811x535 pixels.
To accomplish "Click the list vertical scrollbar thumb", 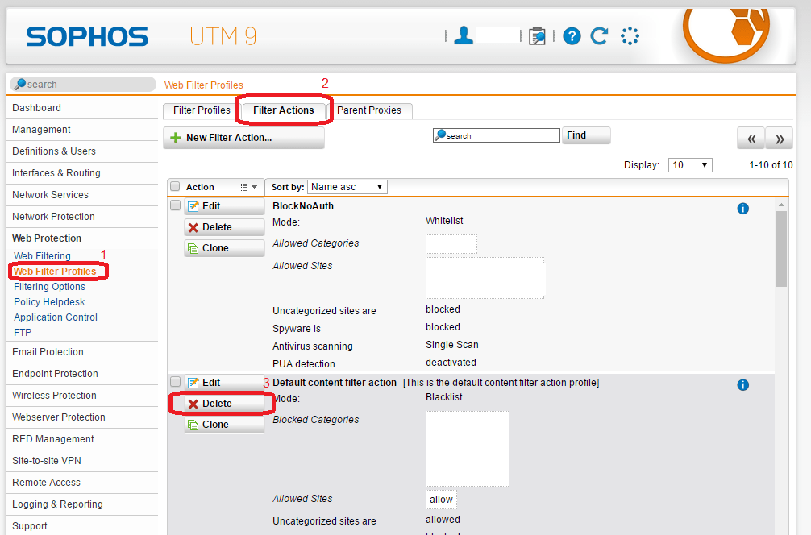I will pos(781,248).
